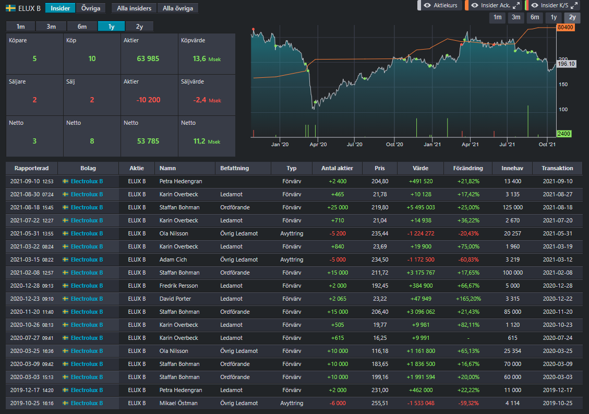Open Electrolux B link in 2021-08-18 row
589x414 pixels.
[87, 207]
